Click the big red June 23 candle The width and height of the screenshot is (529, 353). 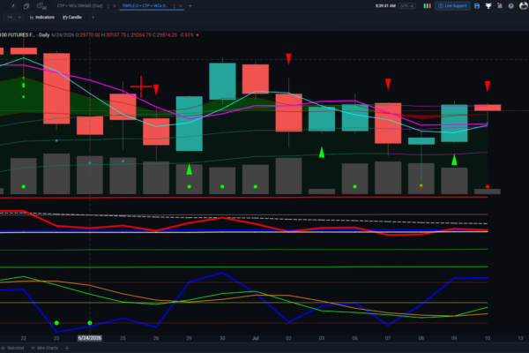56,88
